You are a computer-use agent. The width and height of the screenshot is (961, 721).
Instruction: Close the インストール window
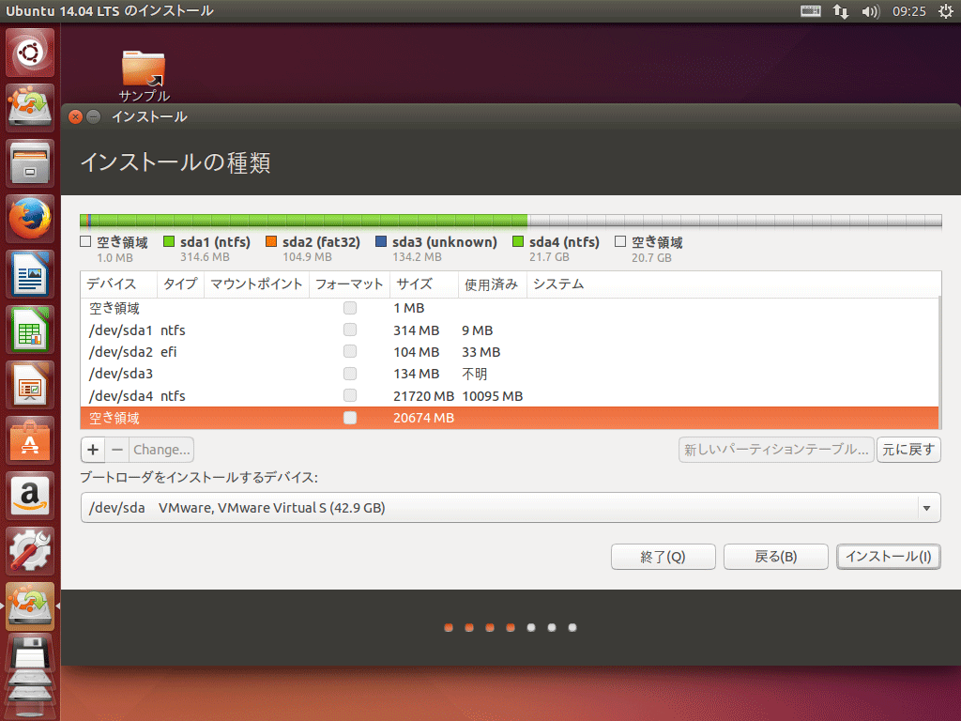click(75, 117)
